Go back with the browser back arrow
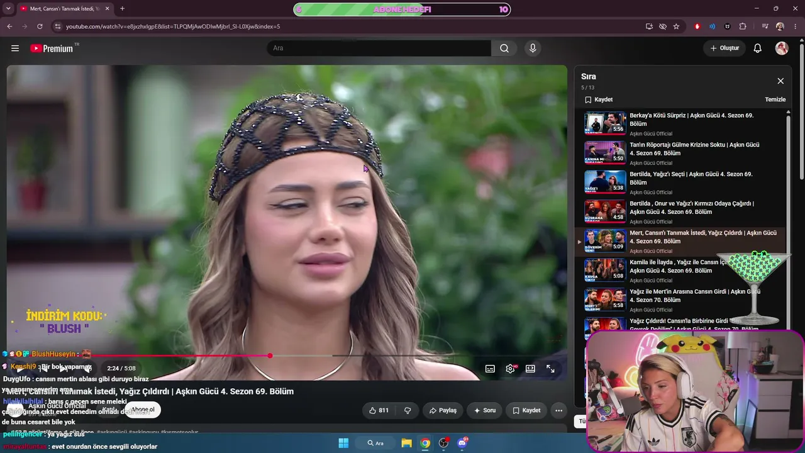 tap(9, 26)
